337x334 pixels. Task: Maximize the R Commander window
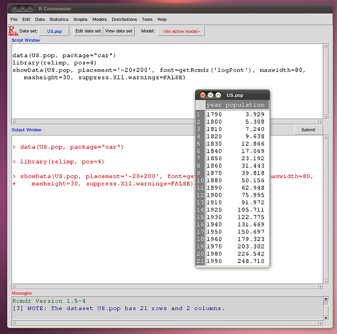(x=30, y=8)
